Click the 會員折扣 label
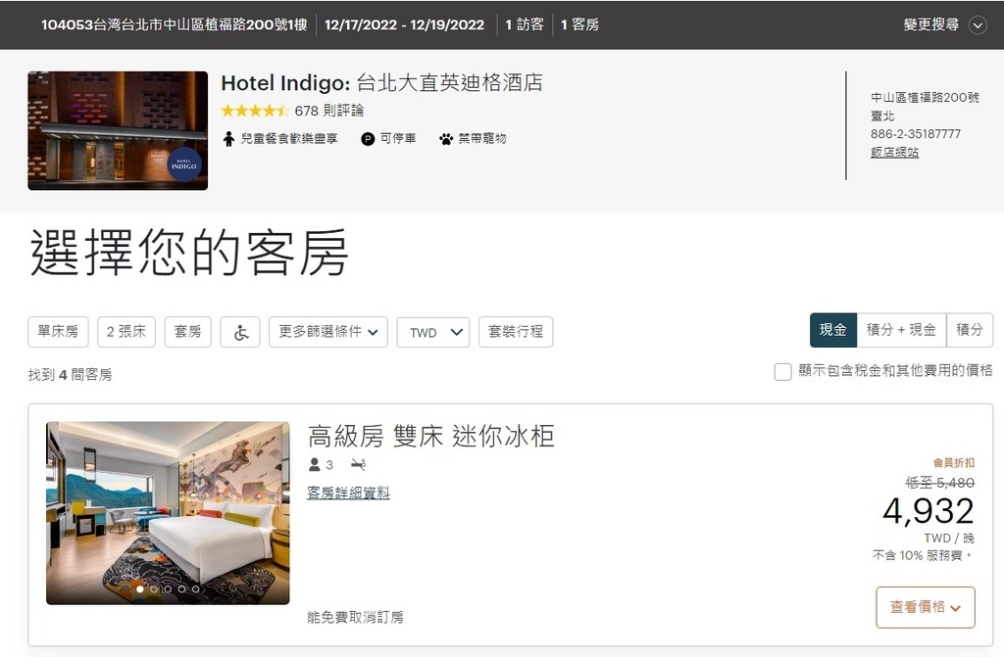1004x657 pixels. [953, 462]
